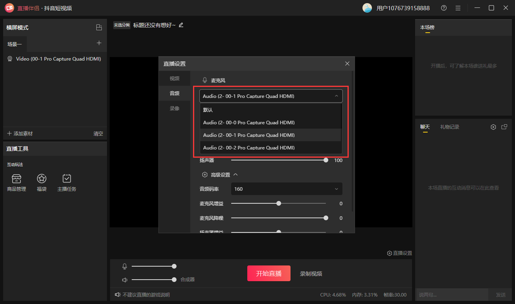Select Video (00-1 Pro Capture Quad HDMI) source
This screenshot has height=304, width=515.
[x=55, y=59]
